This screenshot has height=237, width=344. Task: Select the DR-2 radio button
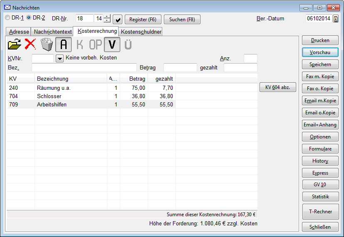29,18
